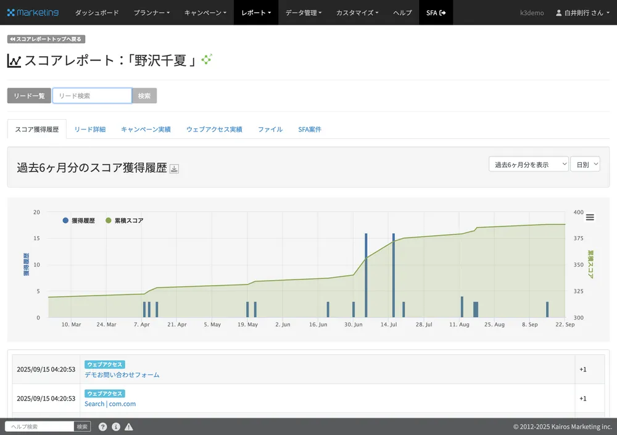The width and height of the screenshot is (617, 435).
Task: Switch to the リード詳細 tab
Action: point(89,130)
